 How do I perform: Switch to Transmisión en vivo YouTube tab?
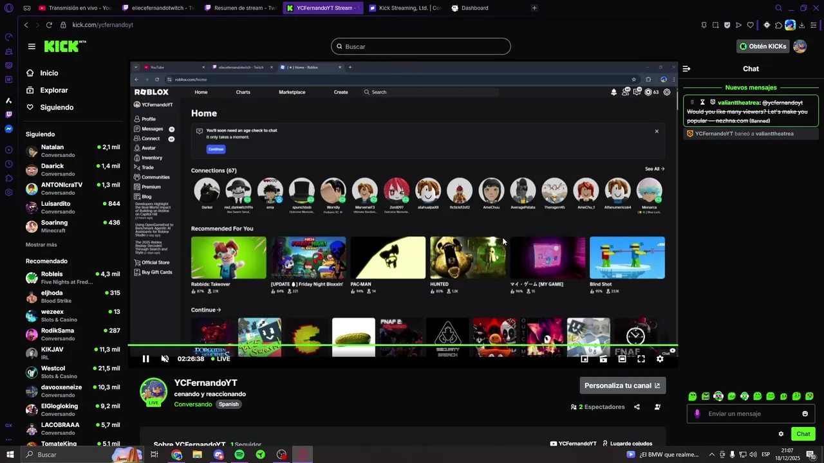[75, 8]
